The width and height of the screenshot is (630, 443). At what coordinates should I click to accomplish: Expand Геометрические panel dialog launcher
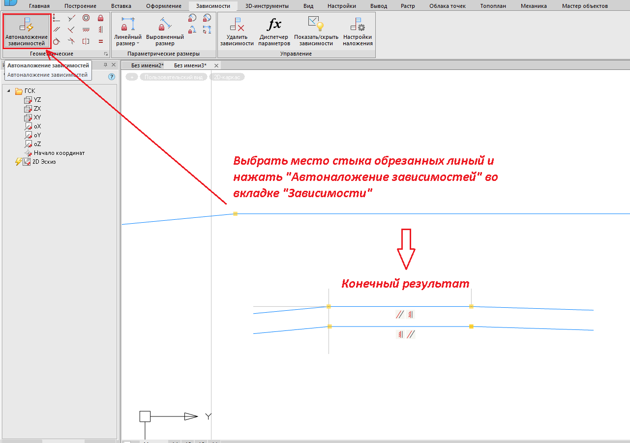[105, 54]
